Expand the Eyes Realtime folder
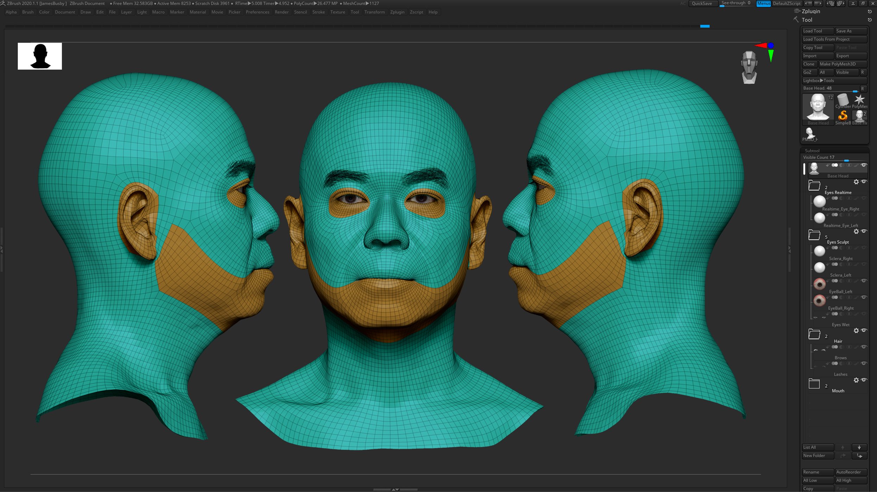 [x=814, y=185]
